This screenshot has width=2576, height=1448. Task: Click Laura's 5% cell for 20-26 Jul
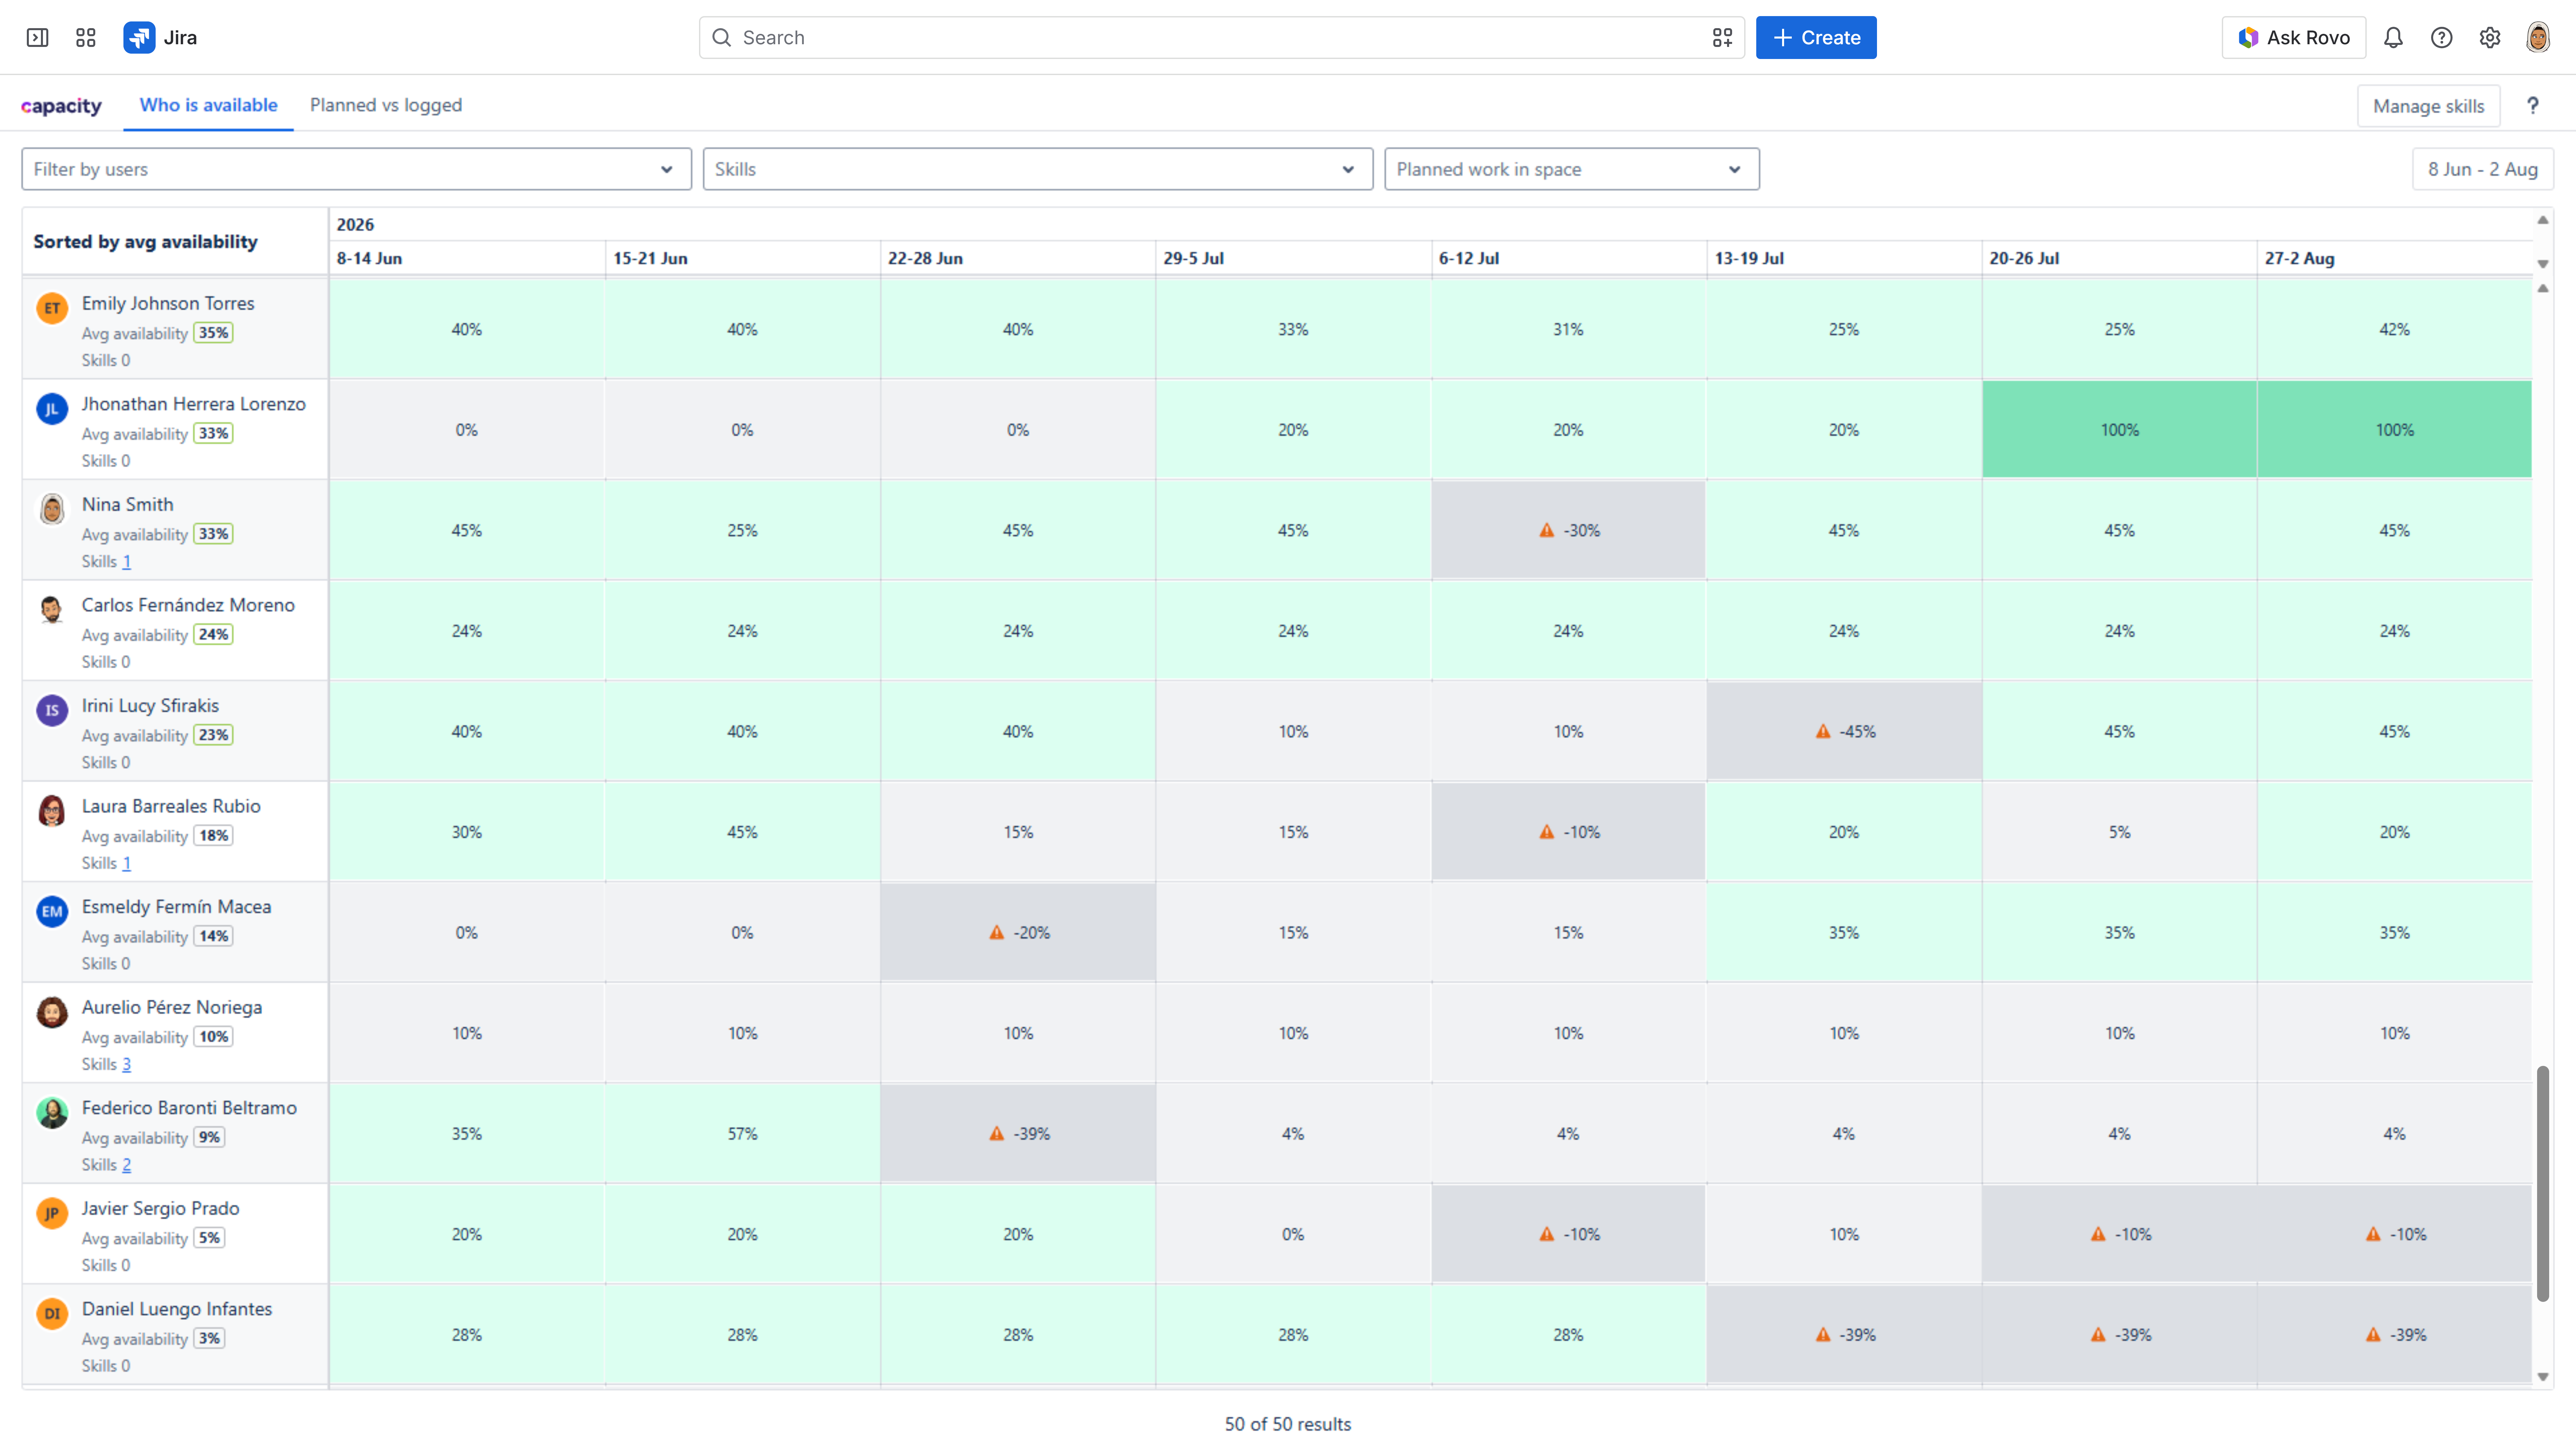click(2119, 831)
